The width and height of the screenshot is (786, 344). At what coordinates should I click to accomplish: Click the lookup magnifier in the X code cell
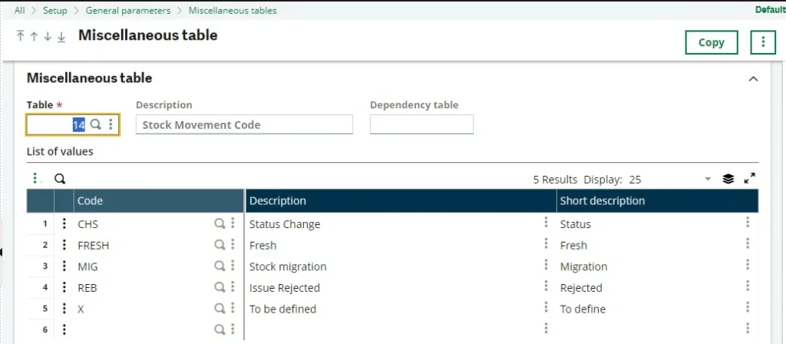click(x=220, y=309)
